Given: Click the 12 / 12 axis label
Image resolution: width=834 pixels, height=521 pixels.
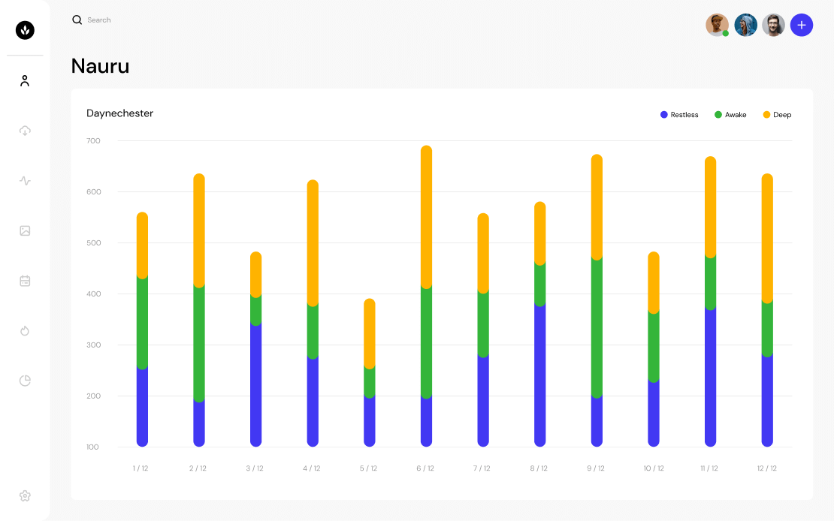Looking at the screenshot, I should pyautogui.click(x=766, y=468).
